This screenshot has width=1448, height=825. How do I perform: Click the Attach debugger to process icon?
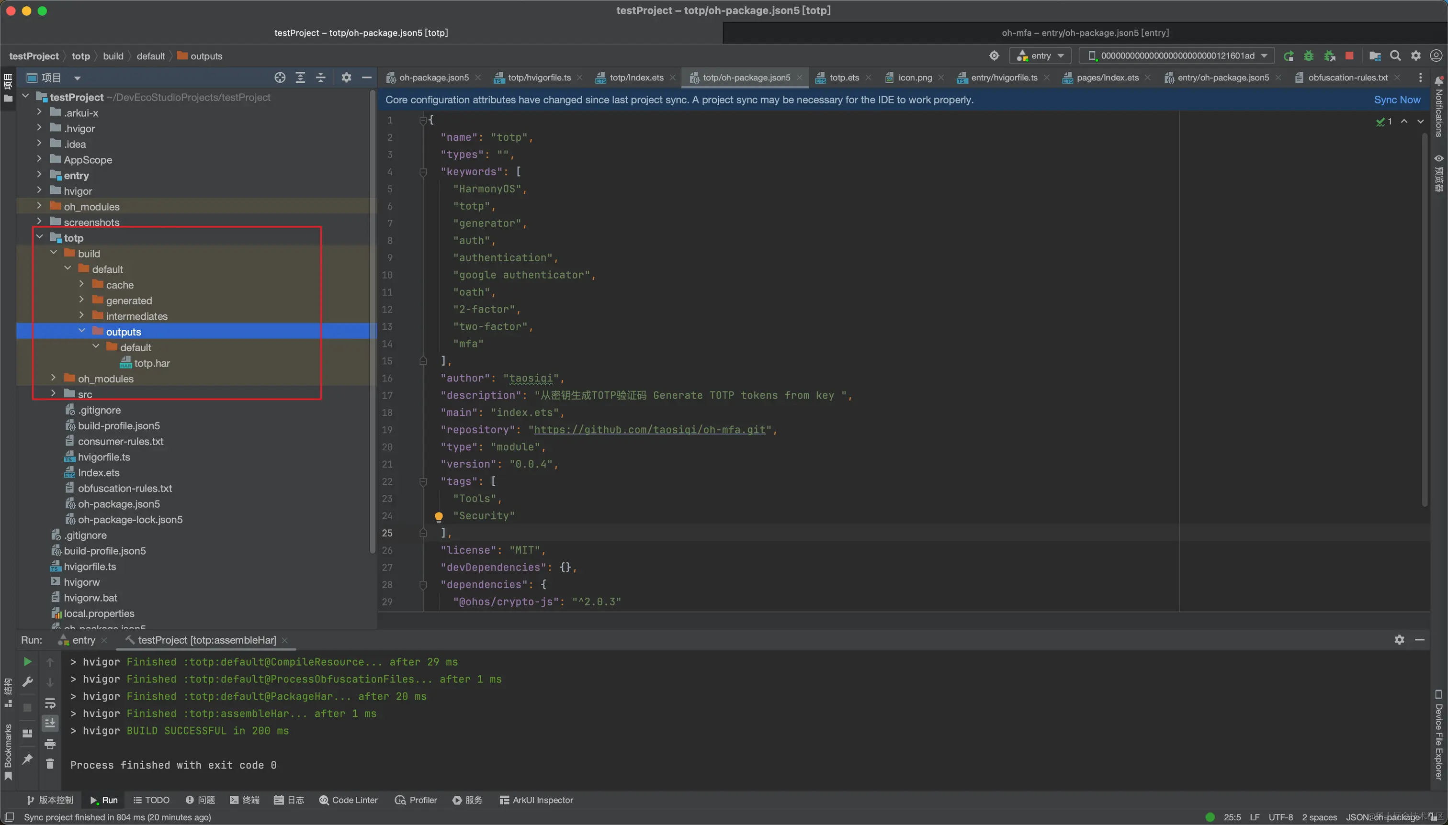point(1329,56)
